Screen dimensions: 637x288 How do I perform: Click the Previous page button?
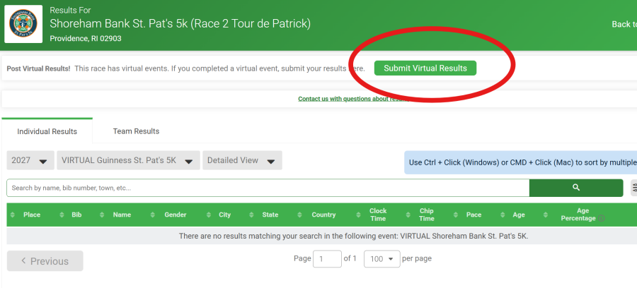(45, 261)
